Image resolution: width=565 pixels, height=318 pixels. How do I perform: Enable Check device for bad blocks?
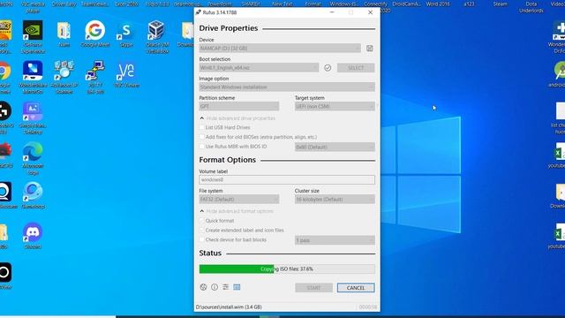coord(202,239)
